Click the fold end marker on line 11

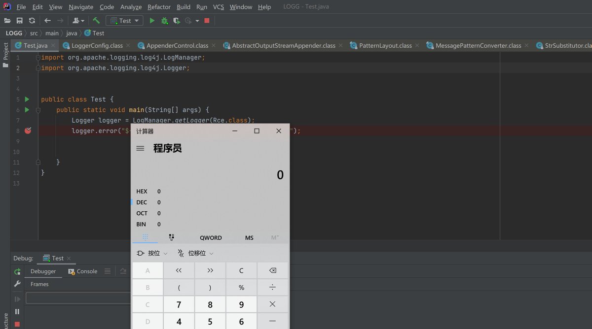38,162
